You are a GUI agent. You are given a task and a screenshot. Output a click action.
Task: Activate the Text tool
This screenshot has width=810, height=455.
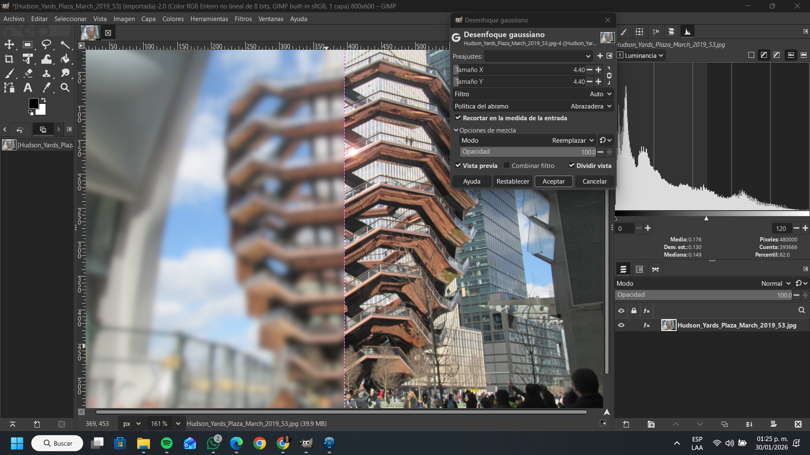tap(28, 87)
